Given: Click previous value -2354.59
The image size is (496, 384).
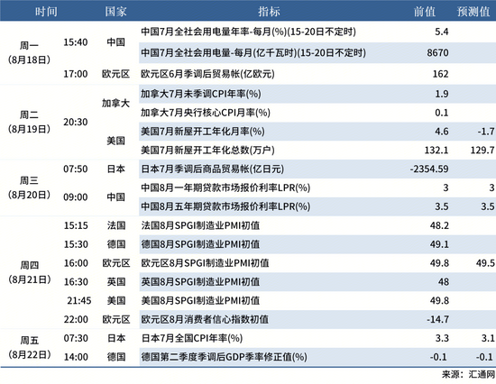Looking at the screenshot, I should click(429, 169).
